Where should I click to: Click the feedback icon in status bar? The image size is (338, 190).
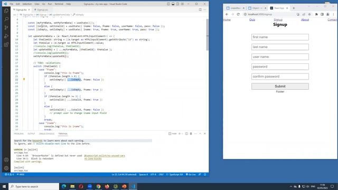[200, 175]
